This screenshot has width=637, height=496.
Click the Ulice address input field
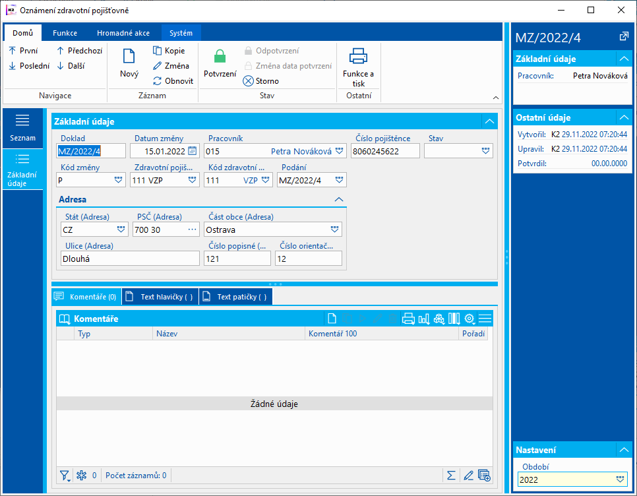129,259
